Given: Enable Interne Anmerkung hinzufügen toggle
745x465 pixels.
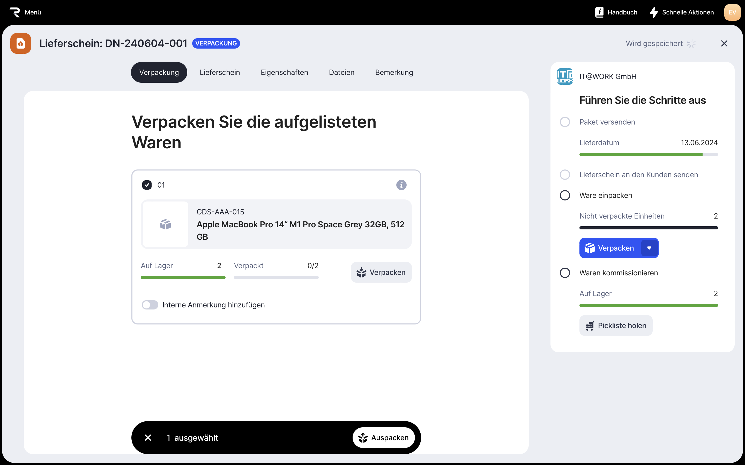Looking at the screenshot, I should (x=150, y=305).
